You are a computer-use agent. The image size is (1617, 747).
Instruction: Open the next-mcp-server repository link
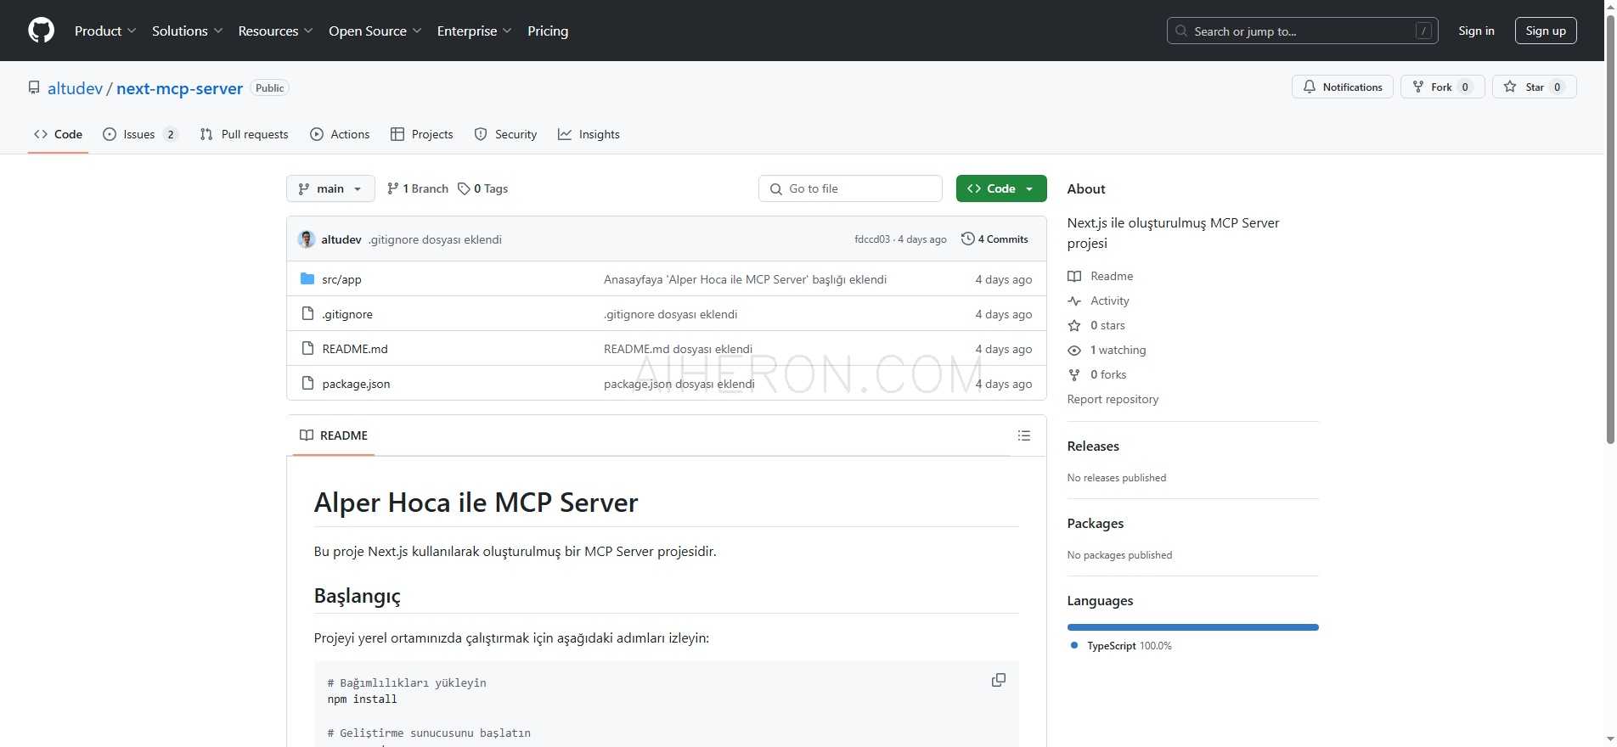(179, 88)
